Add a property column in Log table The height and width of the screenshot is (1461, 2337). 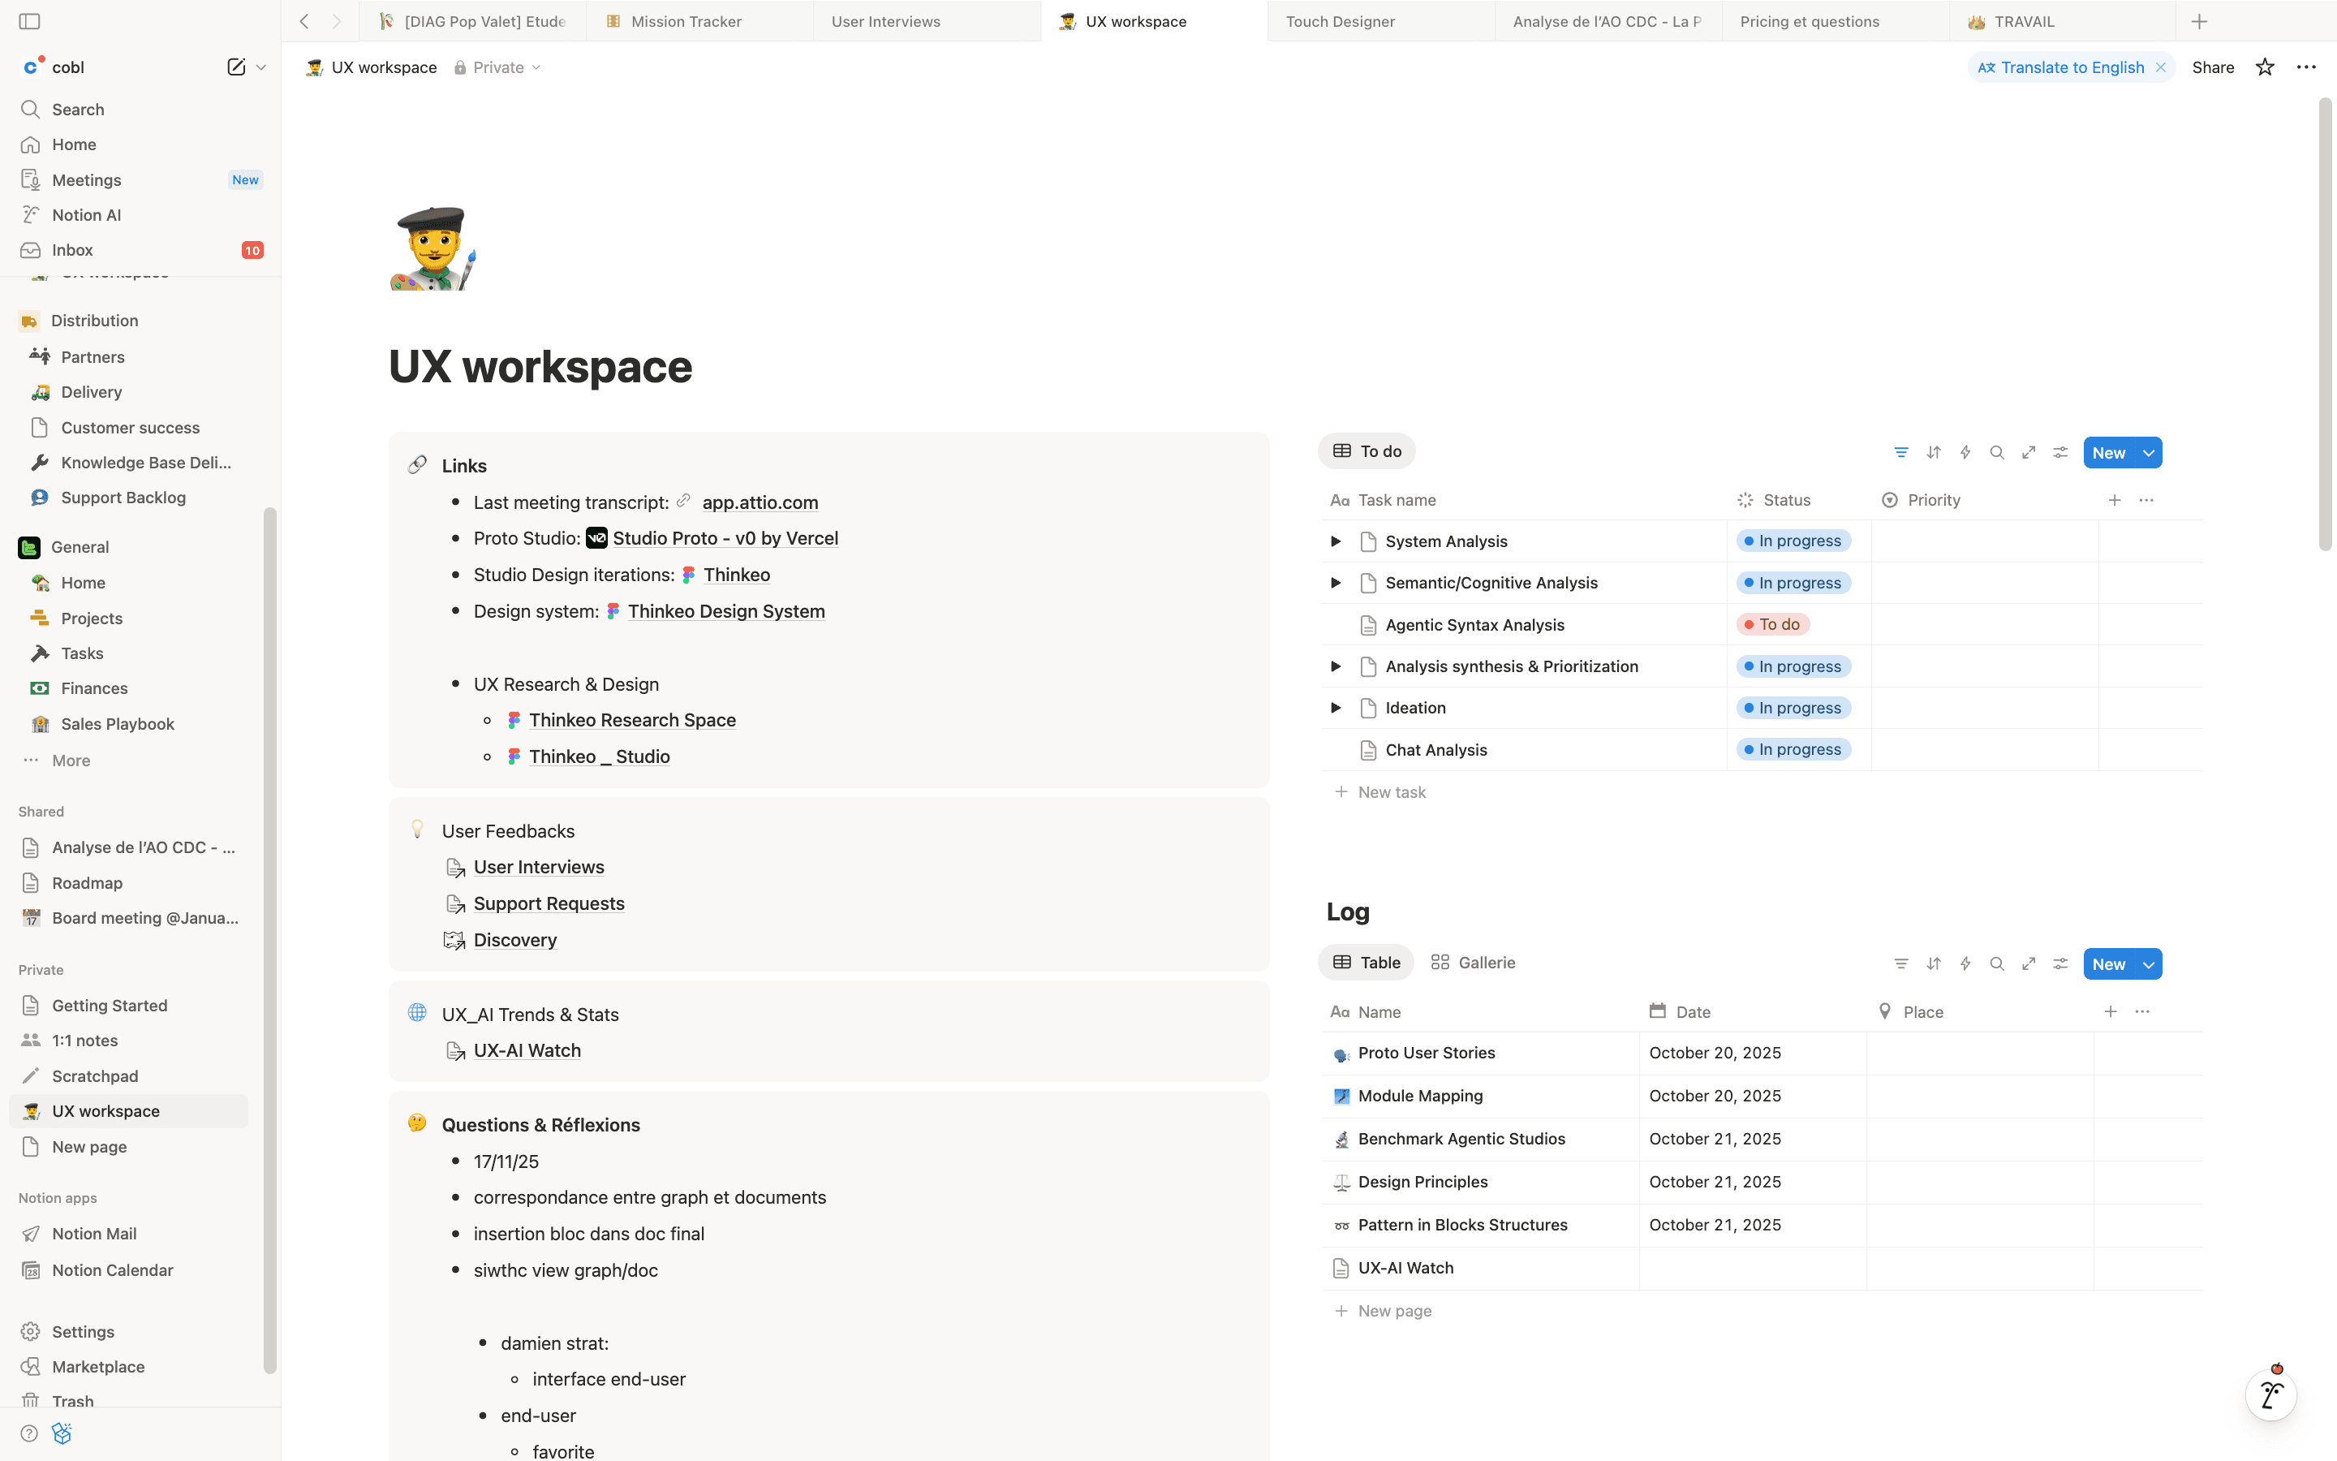pyautogui.click(x=2110, y=1011)
